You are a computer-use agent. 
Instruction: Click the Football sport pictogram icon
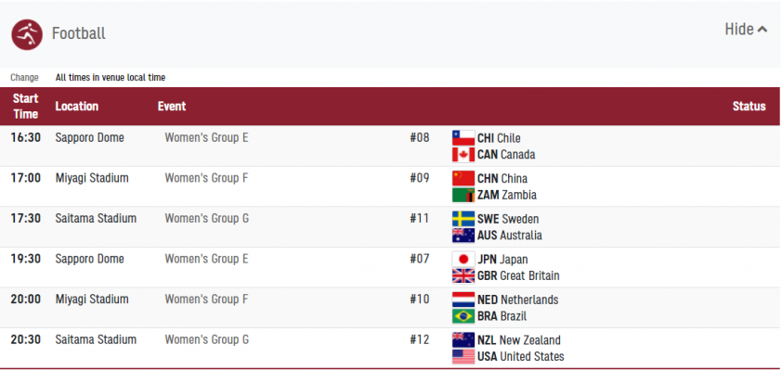pyautogui.click(x=27, y=35)
